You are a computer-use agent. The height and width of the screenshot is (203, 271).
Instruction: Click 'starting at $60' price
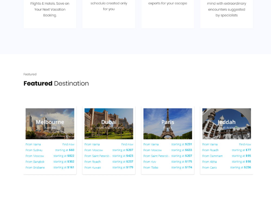pos(65,150)
